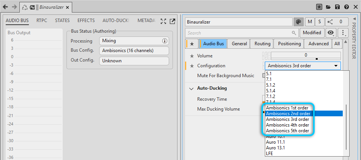Maximize the bus editor panel view
Image resolution: width=361 pixels, height=160 pixels.
pyautogui.click(x=163, y=21)
